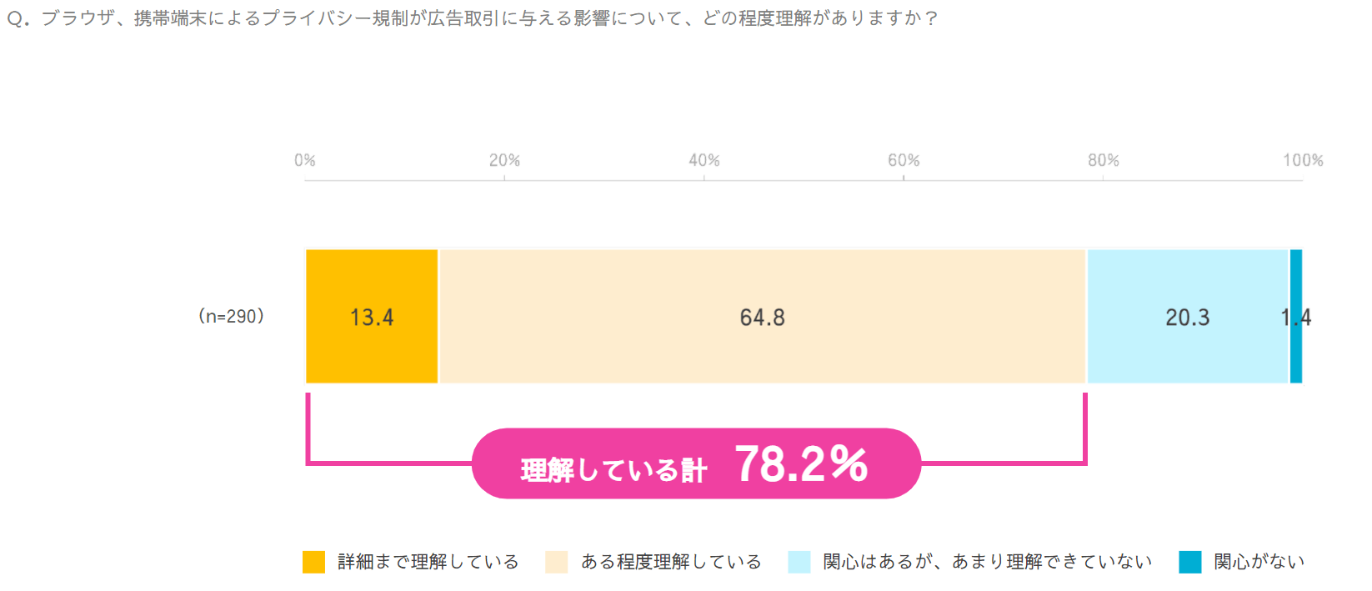Click the teal legend swatch for 関心がない
The width and height of the screenshot is (1372, 591).
(1189, 562)
